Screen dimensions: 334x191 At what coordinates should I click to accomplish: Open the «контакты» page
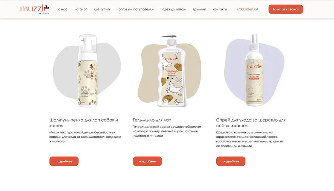point(220,9)
